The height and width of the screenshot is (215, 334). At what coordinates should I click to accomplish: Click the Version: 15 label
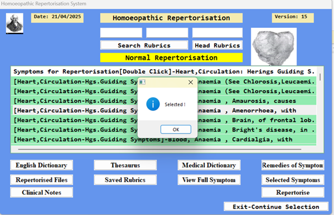[293, 18]
